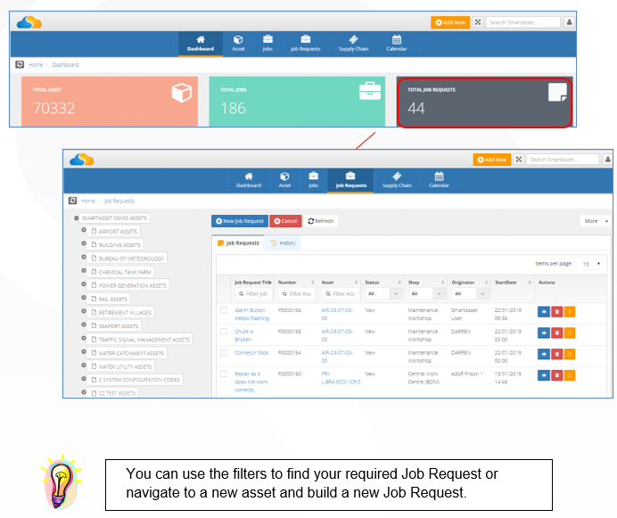Open the Status filter dropdown
The width and height of the screenshot is (617, 518).
coord(383,293)
